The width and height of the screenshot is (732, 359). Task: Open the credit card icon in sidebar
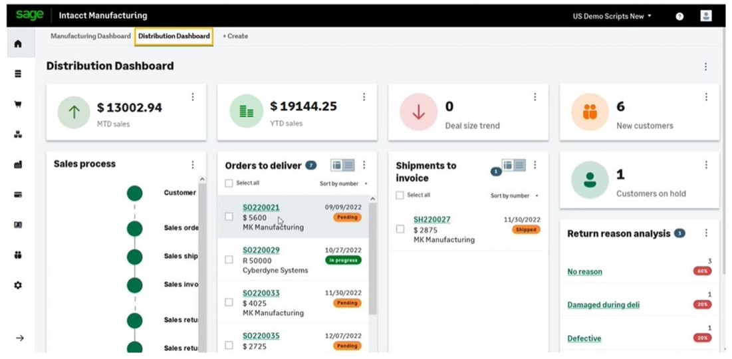coord(18,195)
